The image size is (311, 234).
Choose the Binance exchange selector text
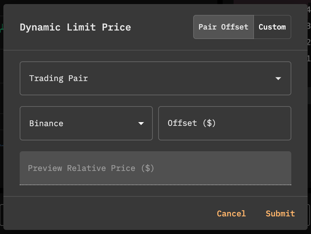click(x=46, y=123)
